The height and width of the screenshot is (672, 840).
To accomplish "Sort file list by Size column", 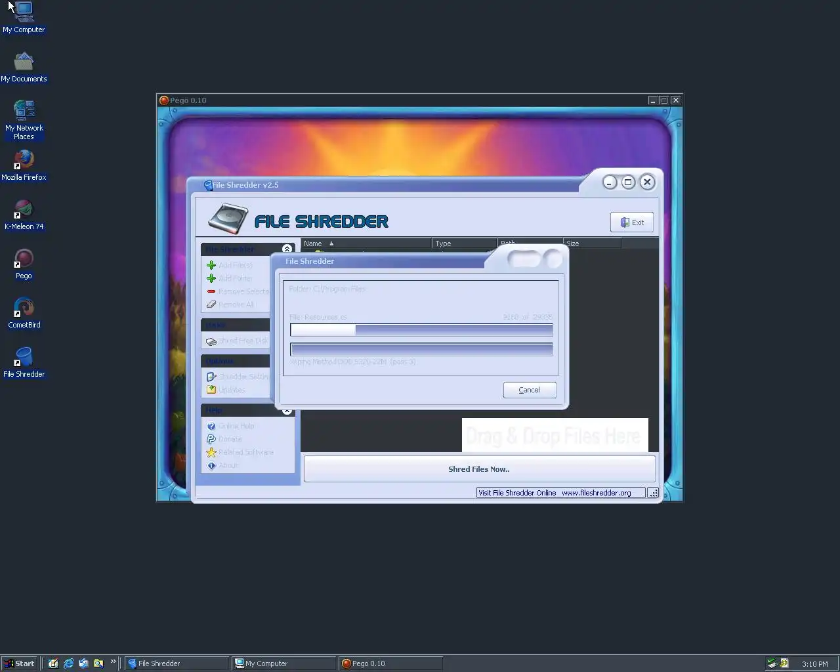I will click(x=592, y=243).
